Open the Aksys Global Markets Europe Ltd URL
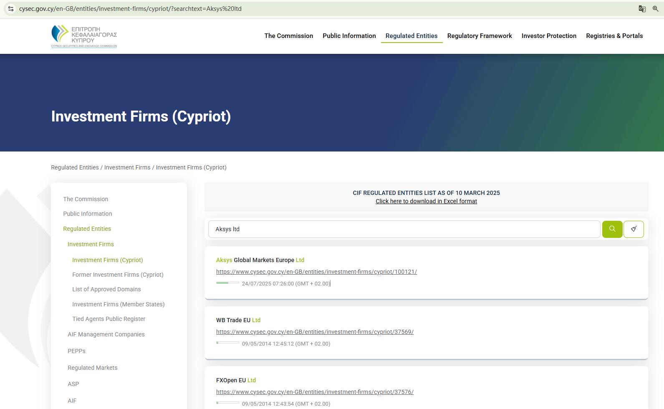 pos(316,272)
